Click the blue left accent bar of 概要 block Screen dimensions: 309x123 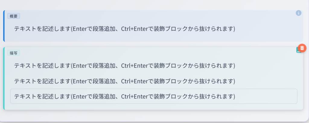pos(4,26)
